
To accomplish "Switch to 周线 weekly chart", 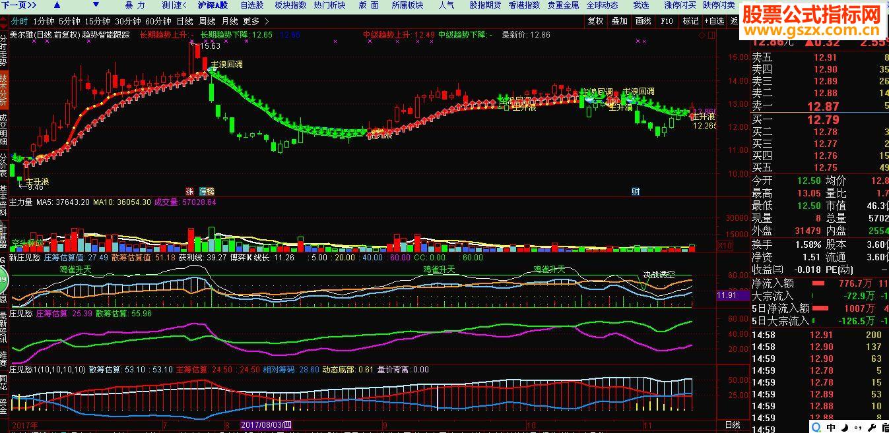I will 207,21.
